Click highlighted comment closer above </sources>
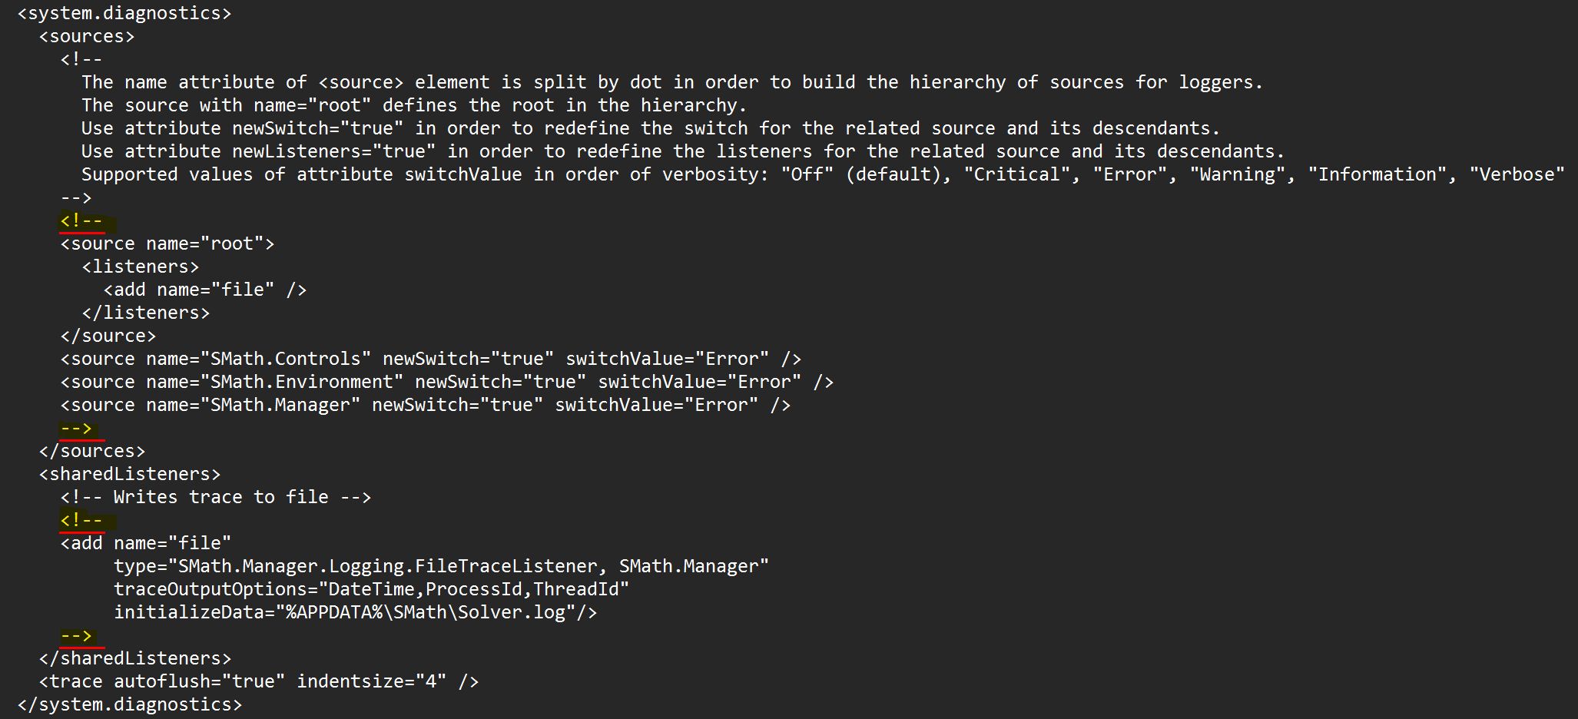The image size is (1578, 719). pos(76,429)
